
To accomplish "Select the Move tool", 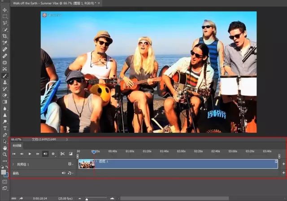I will [x=5, y=10].
